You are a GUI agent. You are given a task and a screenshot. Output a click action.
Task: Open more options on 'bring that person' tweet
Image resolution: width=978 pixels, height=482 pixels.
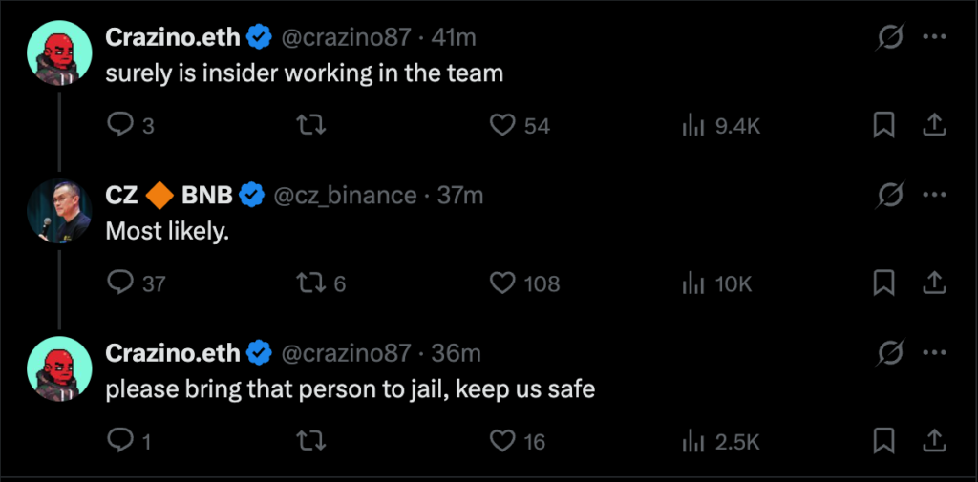tap(934, 353)
